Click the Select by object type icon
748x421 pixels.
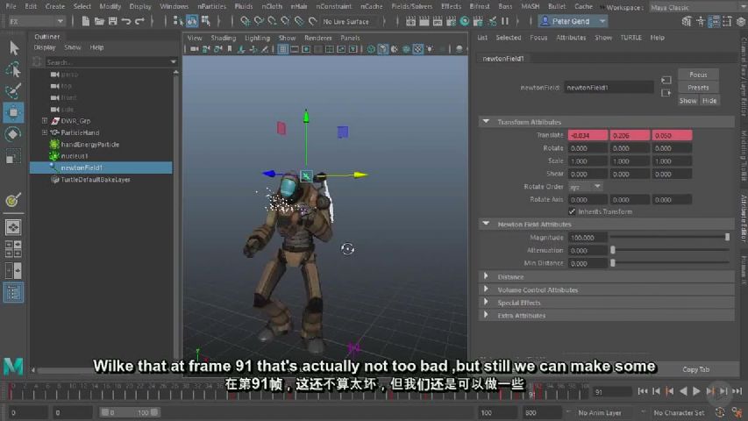[x=192, y=21]
